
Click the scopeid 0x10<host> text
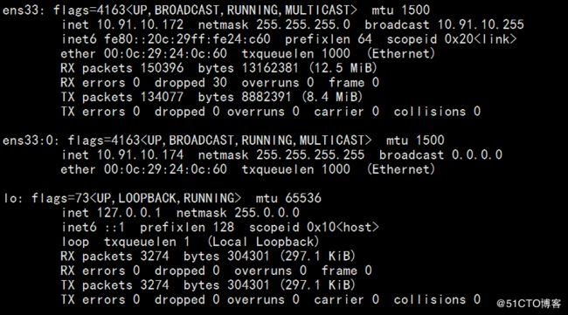314,227
